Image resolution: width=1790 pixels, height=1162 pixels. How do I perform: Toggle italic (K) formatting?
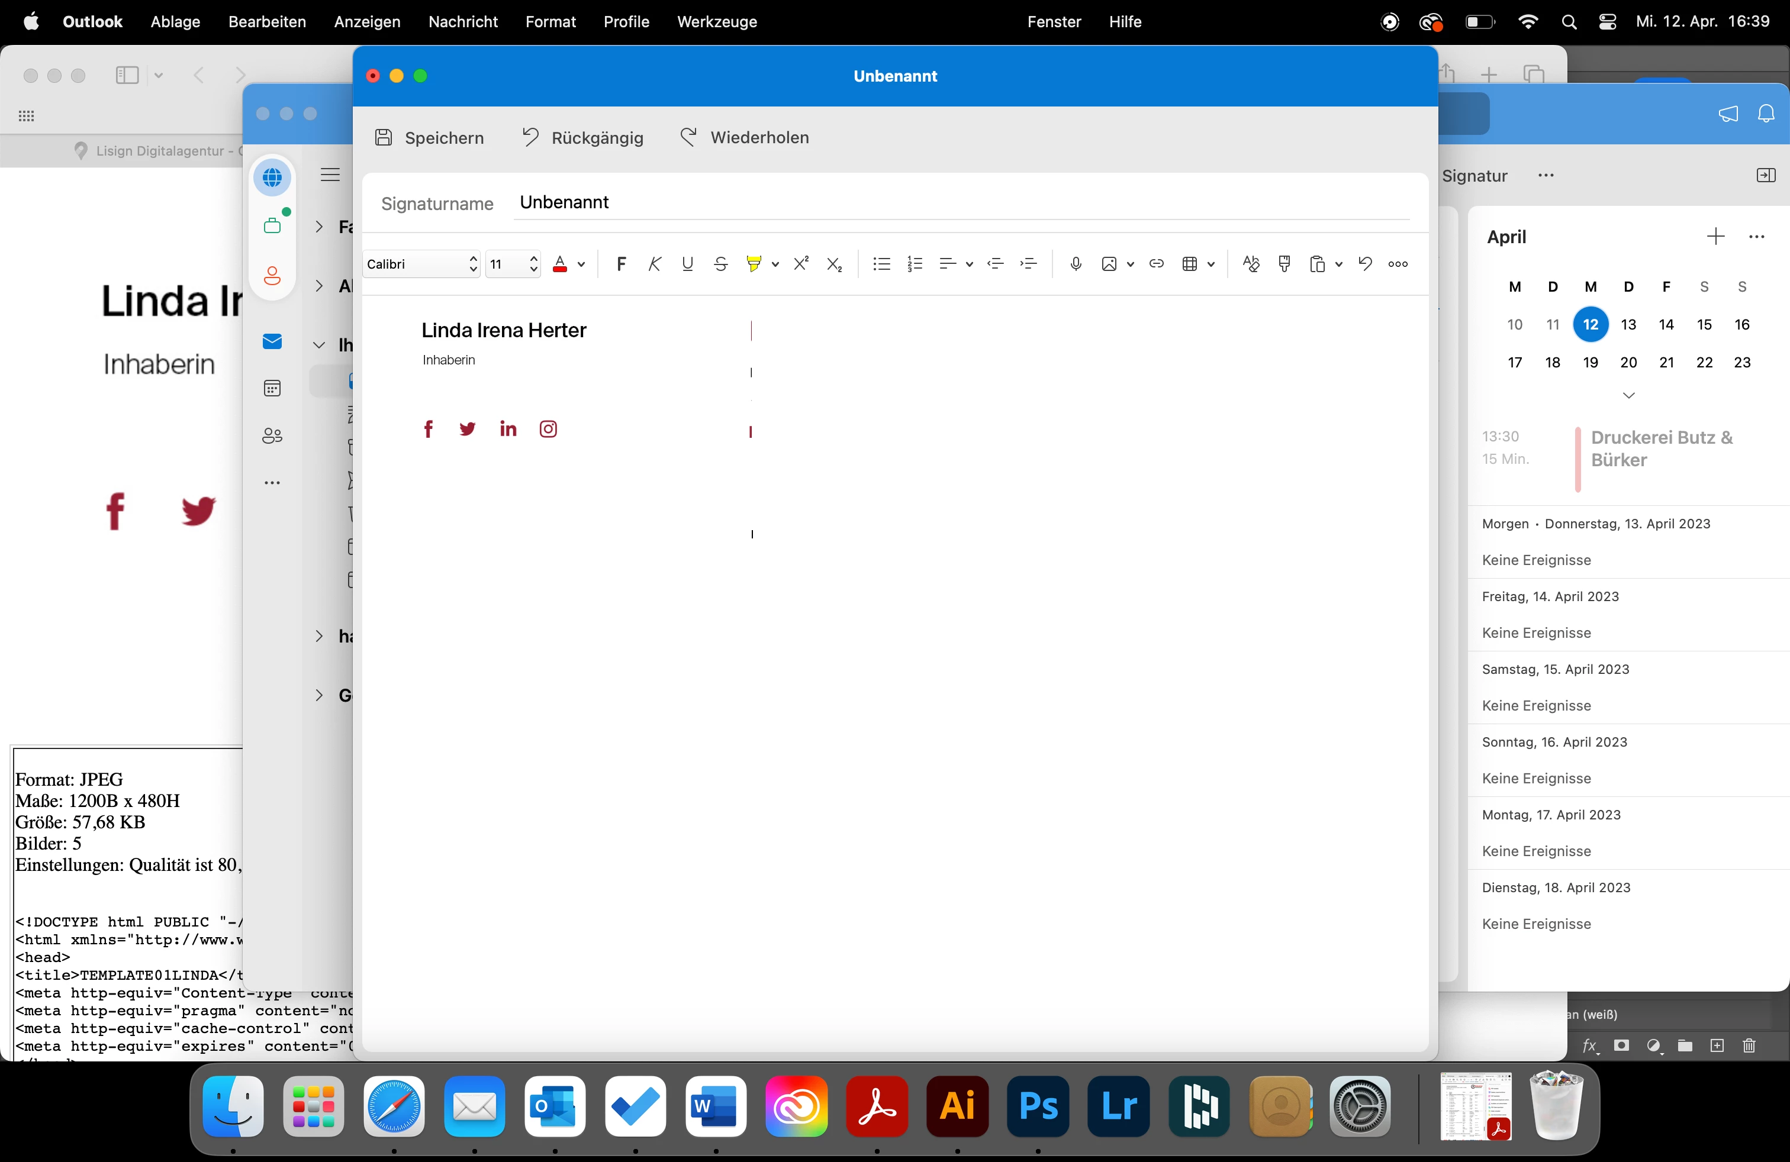coord(654,264)
